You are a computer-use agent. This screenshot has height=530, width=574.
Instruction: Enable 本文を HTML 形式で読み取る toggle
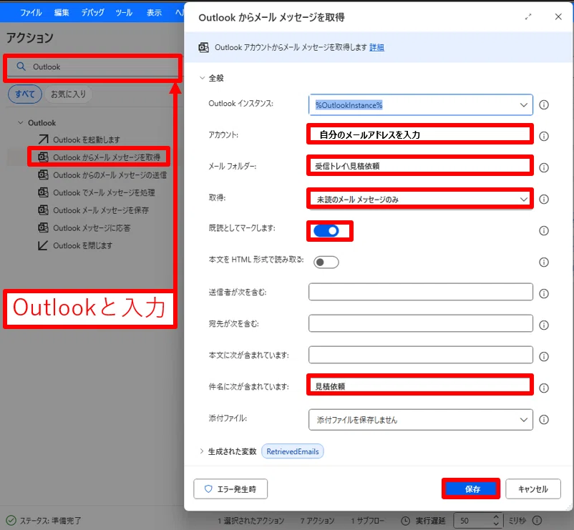[x=326, y=262]
